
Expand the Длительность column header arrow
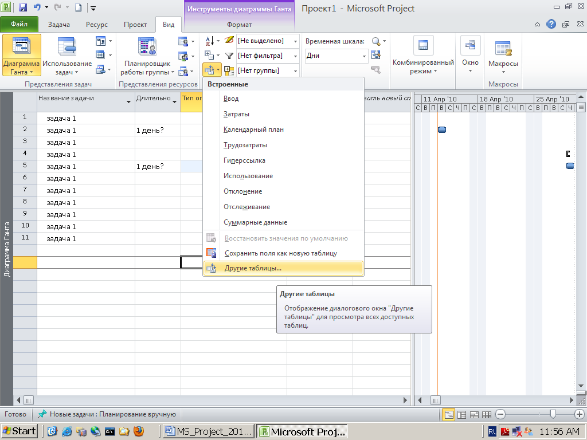174,102
